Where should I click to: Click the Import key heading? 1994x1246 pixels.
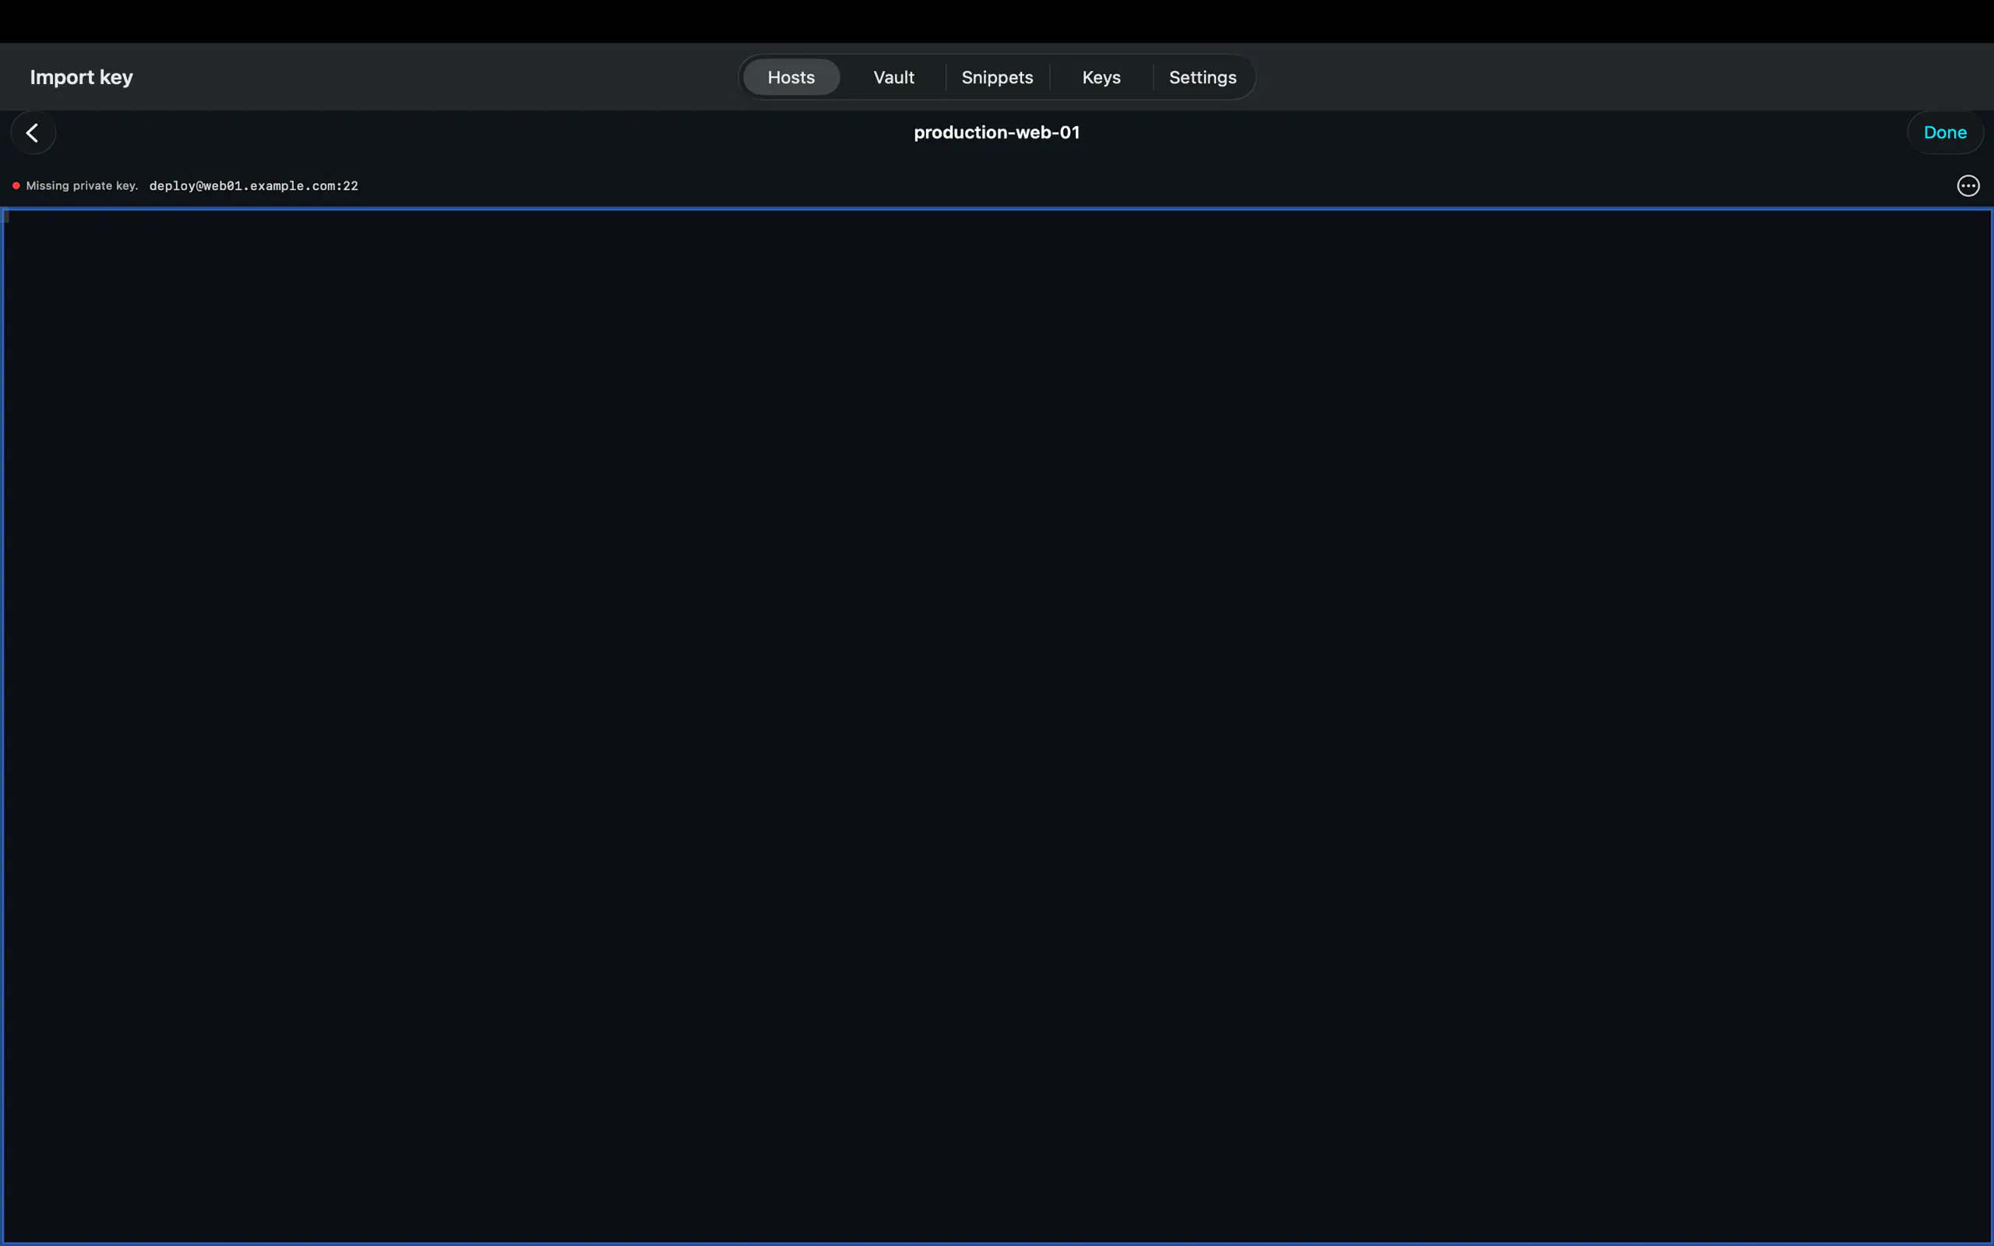tap(82, 77)
